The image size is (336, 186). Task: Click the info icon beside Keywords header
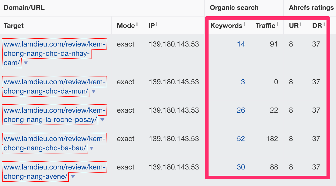(244, 24)
